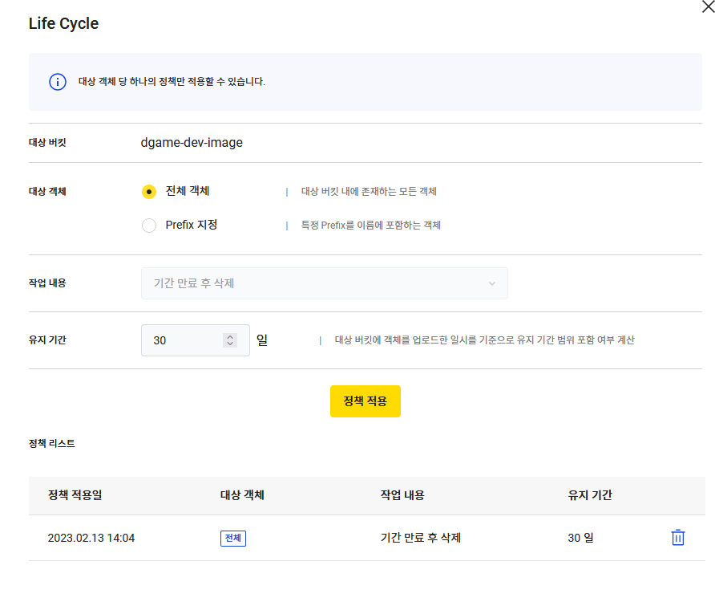Click the bucket name dgame-dev-image
Viewport: 715px width, 606px height.
192,143
